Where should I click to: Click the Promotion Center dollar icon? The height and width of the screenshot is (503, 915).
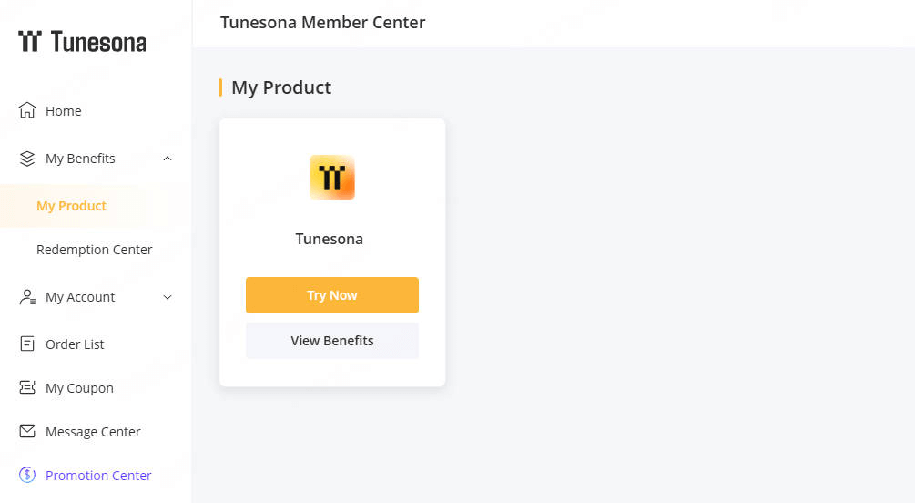click(x=27, y=476)
